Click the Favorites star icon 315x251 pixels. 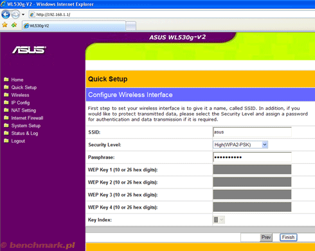point(4,25)
